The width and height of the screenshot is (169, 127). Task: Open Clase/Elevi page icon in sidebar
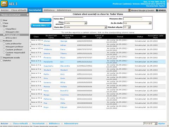[4, 29]
